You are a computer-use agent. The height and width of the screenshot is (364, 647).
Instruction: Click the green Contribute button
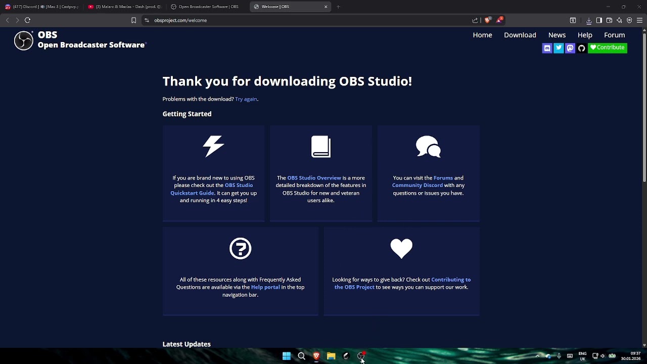tap(608, 48)
